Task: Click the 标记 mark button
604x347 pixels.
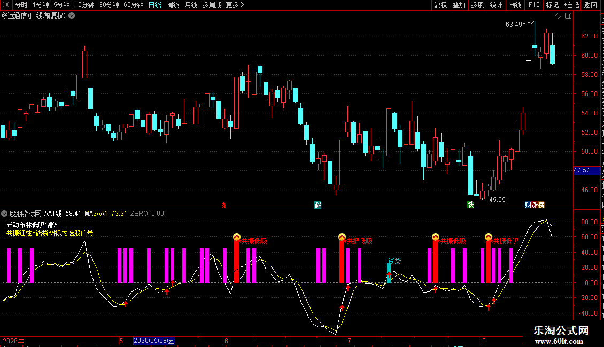Action: pyautogui.click(x=552, y=5)
